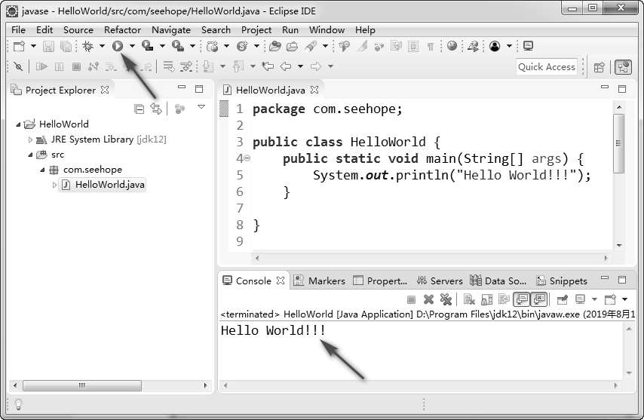
Task: Click the Quick Access search field
Action: (546, 67)
